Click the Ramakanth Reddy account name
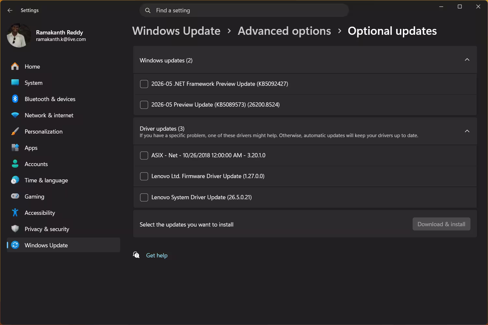 click(59, 32)
